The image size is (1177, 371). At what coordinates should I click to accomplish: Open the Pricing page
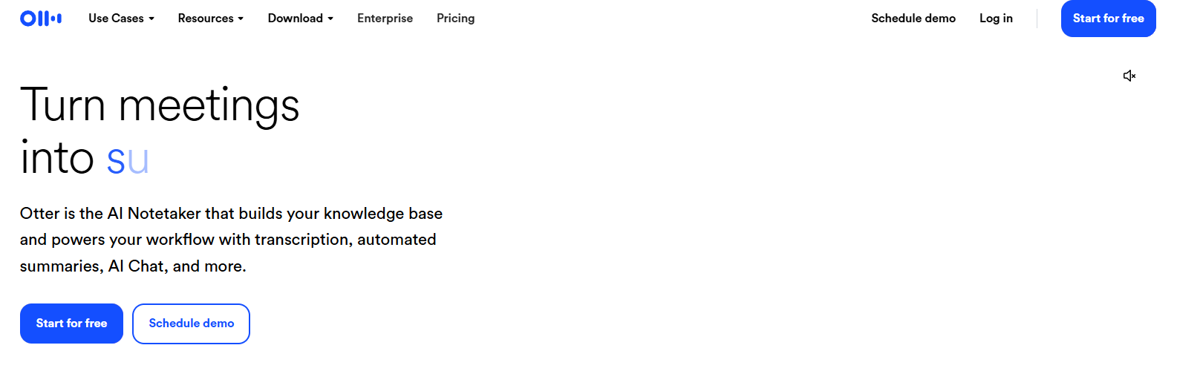point(455,19)
